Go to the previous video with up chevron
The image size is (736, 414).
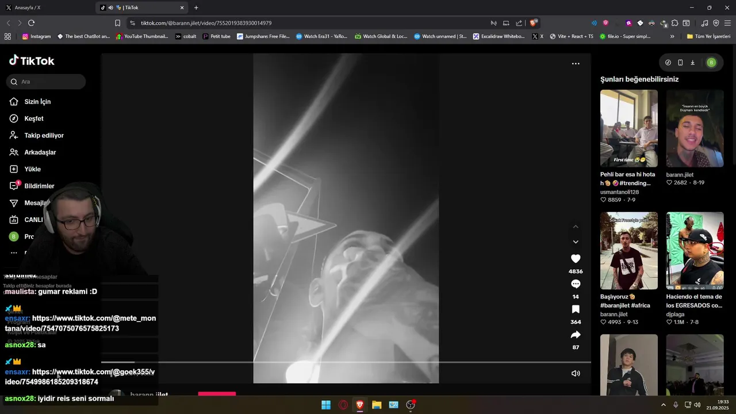pyautogui.click(x=576, y=227)
